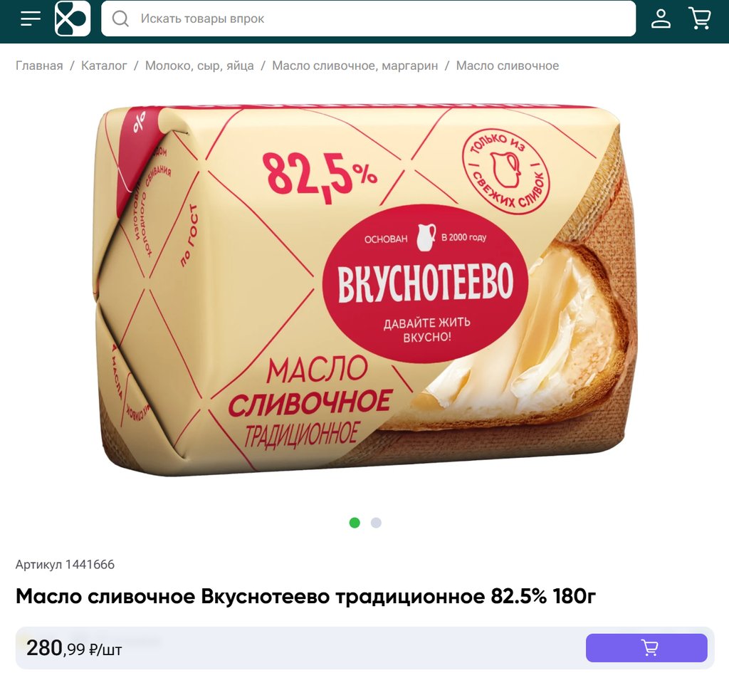Open 'Масло сливочное' breadcrumb category
This screenshot has width=729, height=673.
click(507, 66)
